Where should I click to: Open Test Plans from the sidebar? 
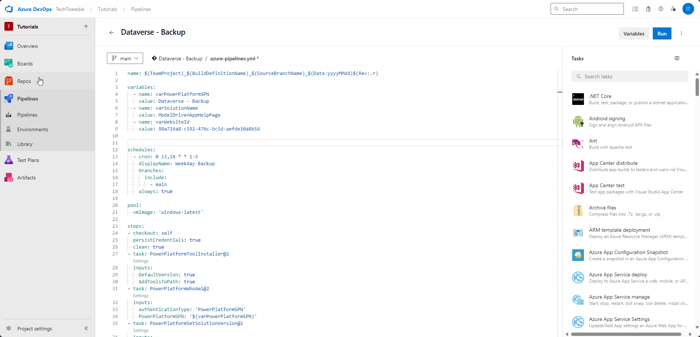(x=28, y=160)
